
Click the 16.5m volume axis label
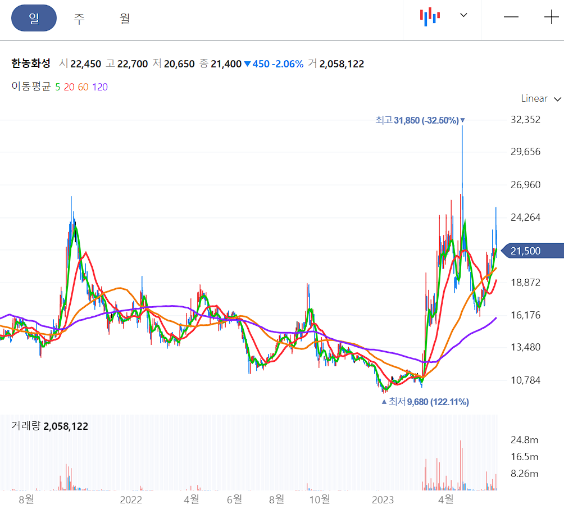pos(525,457)
